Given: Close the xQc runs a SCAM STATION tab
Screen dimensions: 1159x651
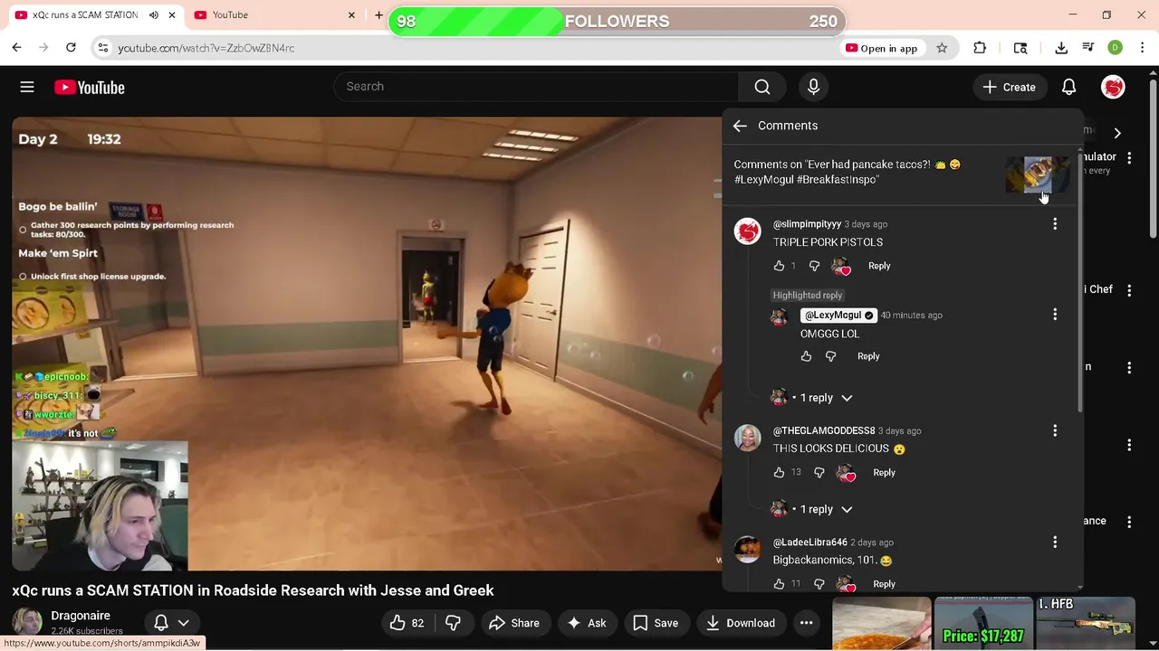Looking at the screenshot, I should 171,15.
